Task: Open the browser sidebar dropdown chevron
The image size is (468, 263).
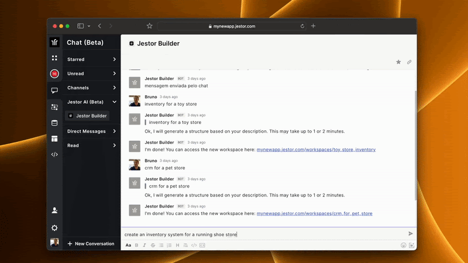Action: [89, 26]
